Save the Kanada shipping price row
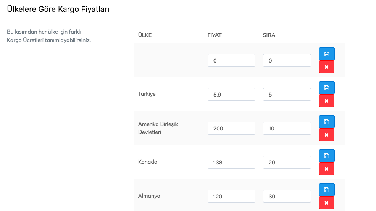This screenshot has width=376, height=211. (x=326, y=156)
